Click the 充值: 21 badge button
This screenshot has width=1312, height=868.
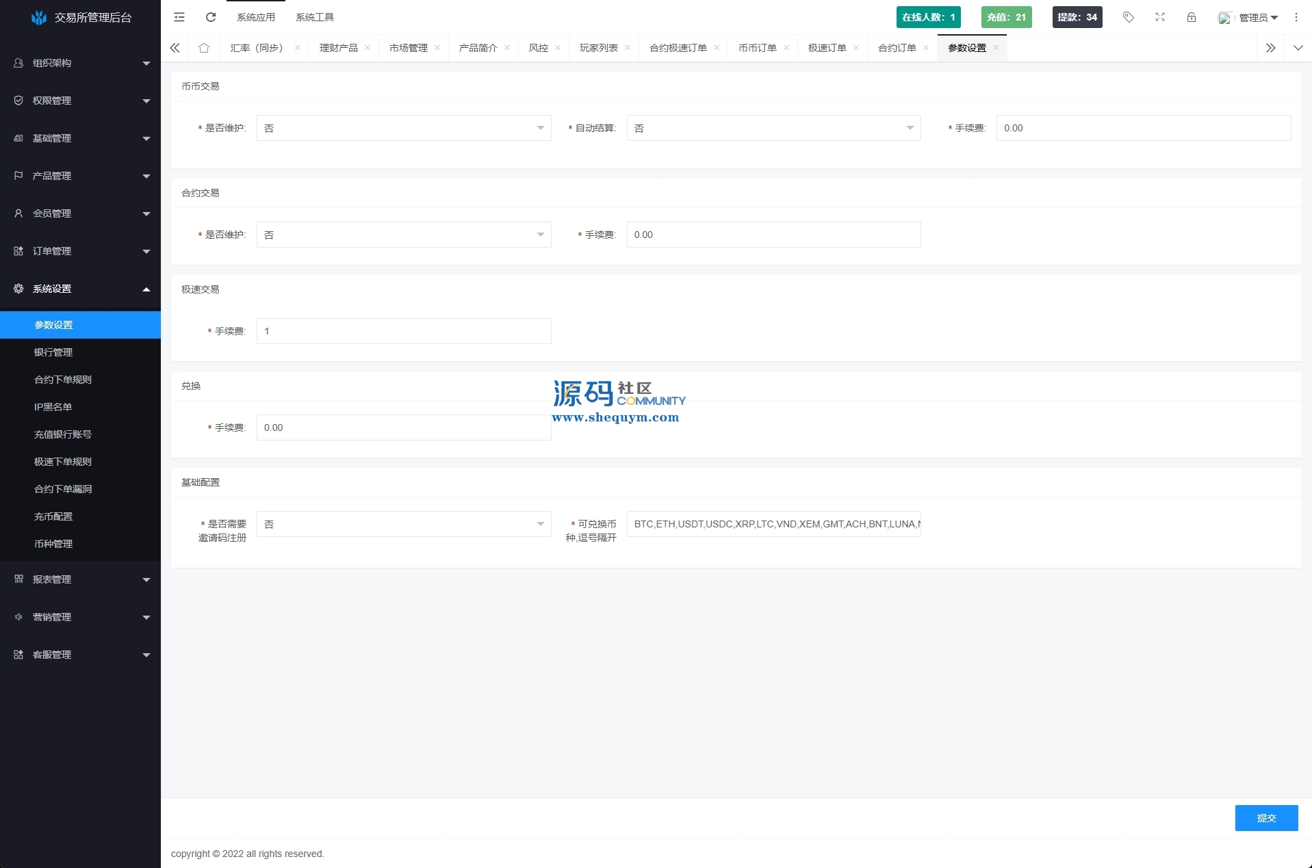[x=1006, y=17]
